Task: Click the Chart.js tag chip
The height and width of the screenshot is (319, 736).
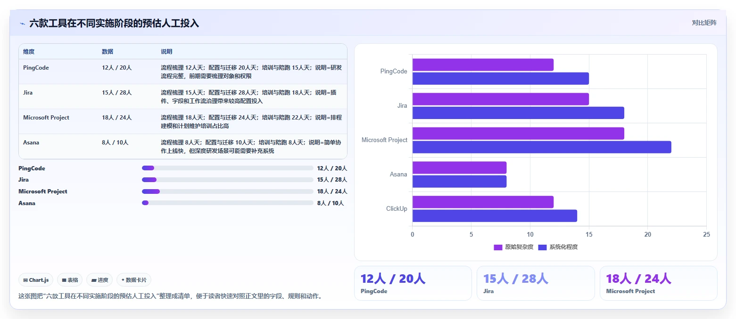Action: pos(36,280)
